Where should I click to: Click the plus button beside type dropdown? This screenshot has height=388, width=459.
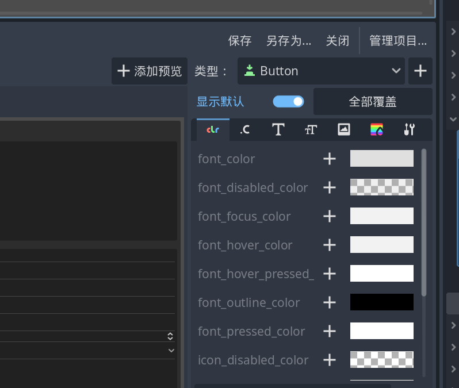click(x=420, y=71)
